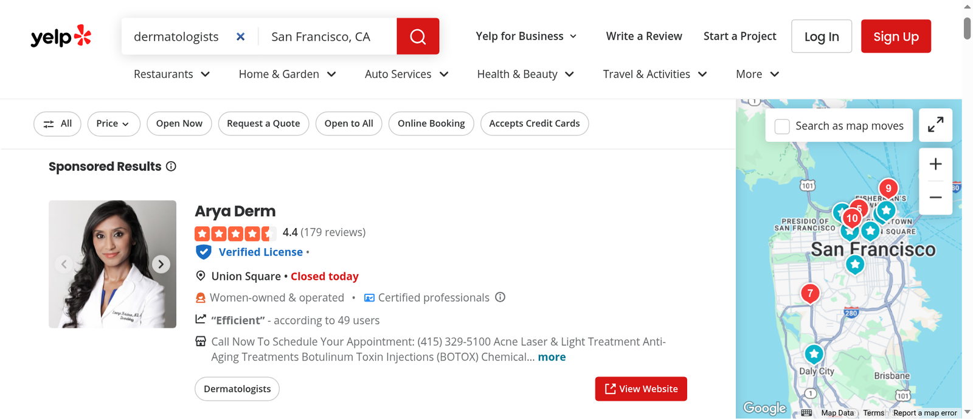Click "Closed today" status text
Viewport: 973px width, 419px height.
pos(325,276)
